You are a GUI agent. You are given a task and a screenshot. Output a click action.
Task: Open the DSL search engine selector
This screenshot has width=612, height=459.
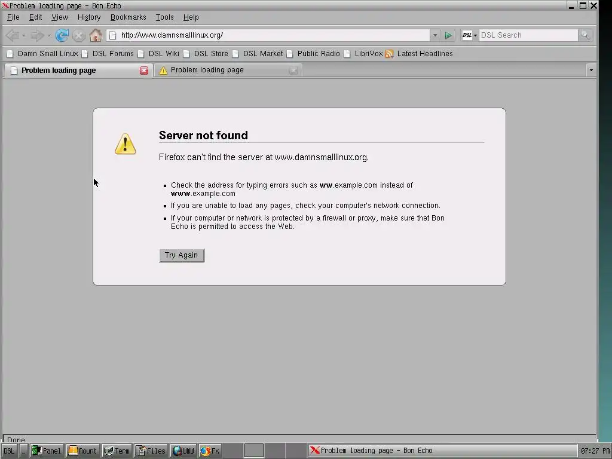(x=470, y=35)
